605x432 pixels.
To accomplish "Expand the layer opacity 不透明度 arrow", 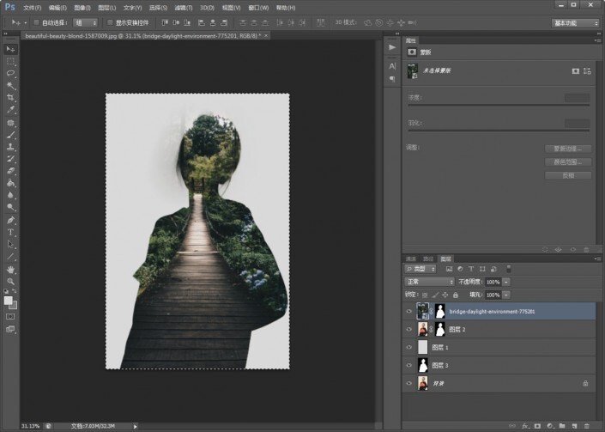I will coord(507,282).
